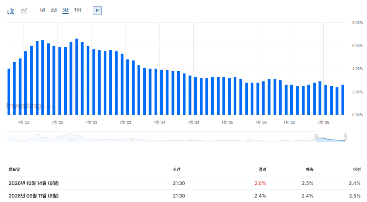Image resolution: width=367 pixels, height=202 pixels.
Task: Click the 1월 '25 axis label
Action: point(227,122)
